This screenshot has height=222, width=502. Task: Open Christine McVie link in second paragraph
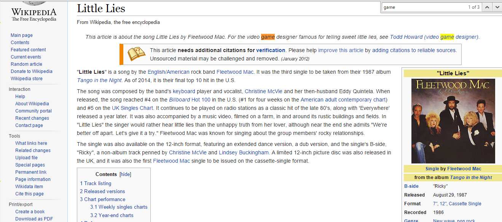(x=263, y=91)
